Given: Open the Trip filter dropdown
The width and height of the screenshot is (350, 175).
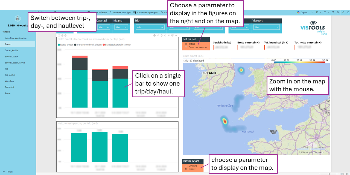Looking at the screenshot, I should [x=150, y=27].
